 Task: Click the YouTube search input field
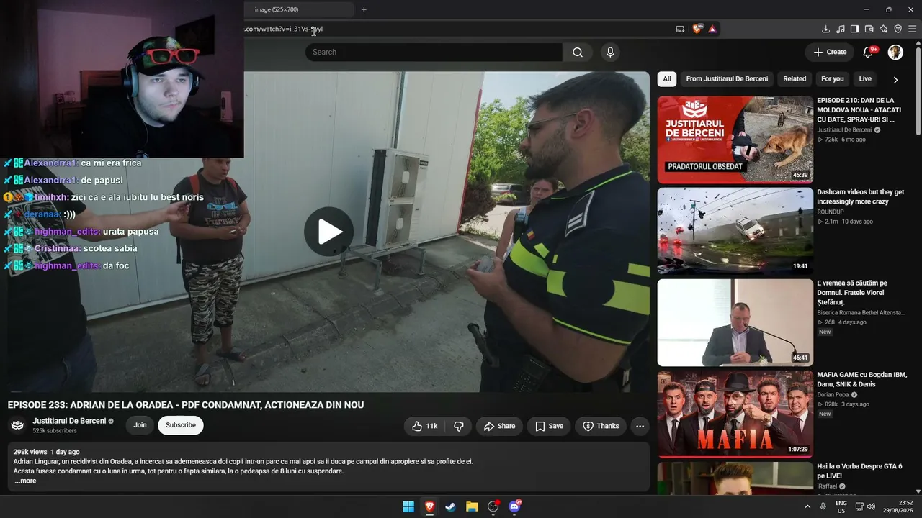coord(434,52)
